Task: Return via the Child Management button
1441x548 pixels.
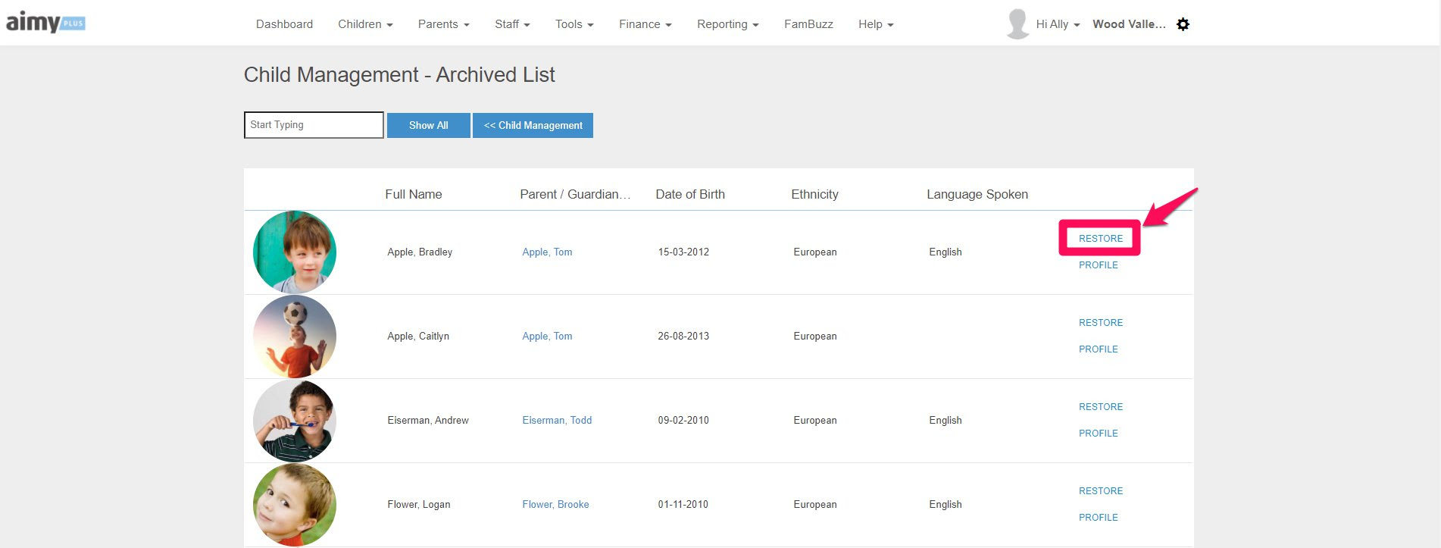Action: (x=533, y=125)
